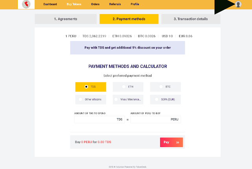Screen dimensions: 252x169
Task: Choose ETH payment method
Action: click(x=128, y=87)
